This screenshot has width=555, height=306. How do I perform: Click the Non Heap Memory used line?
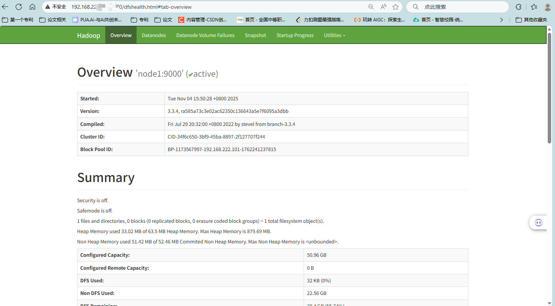(208, 242)
